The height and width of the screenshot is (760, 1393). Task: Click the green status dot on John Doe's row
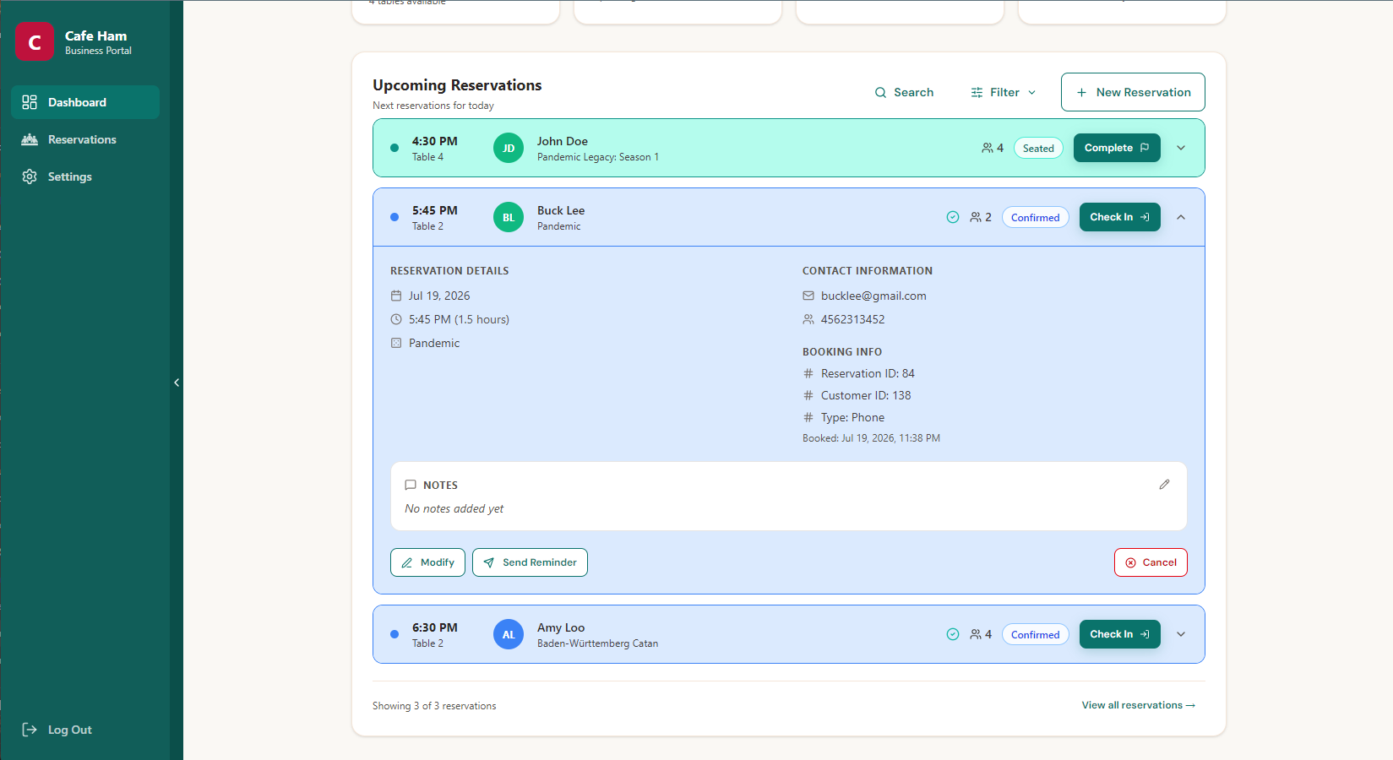pyautogui.click(x=395, y=148)
